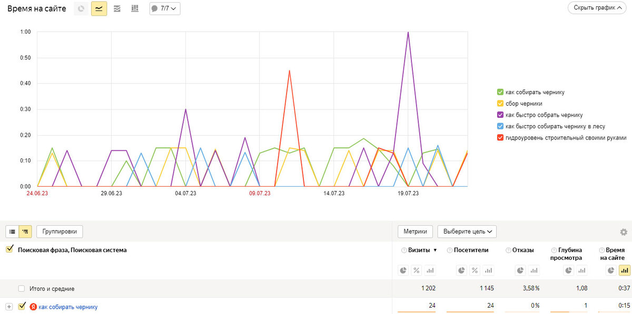Click the purple peak near 19.07.23

[x=408, y=33]
